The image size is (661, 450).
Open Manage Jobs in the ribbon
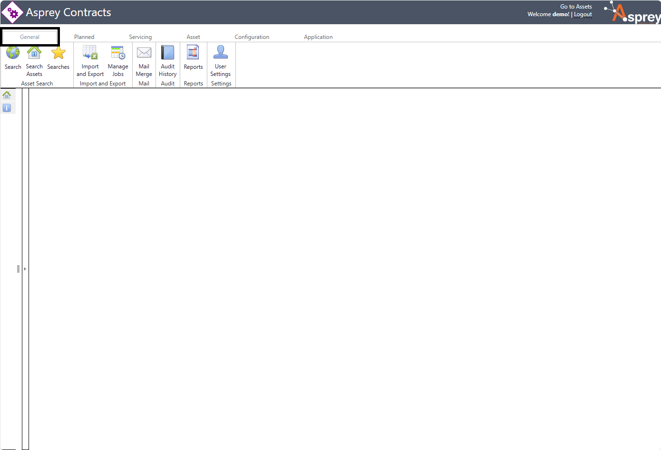coord(118,53)
